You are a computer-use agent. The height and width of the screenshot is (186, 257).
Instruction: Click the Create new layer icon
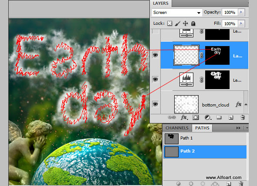pos(231,117)
